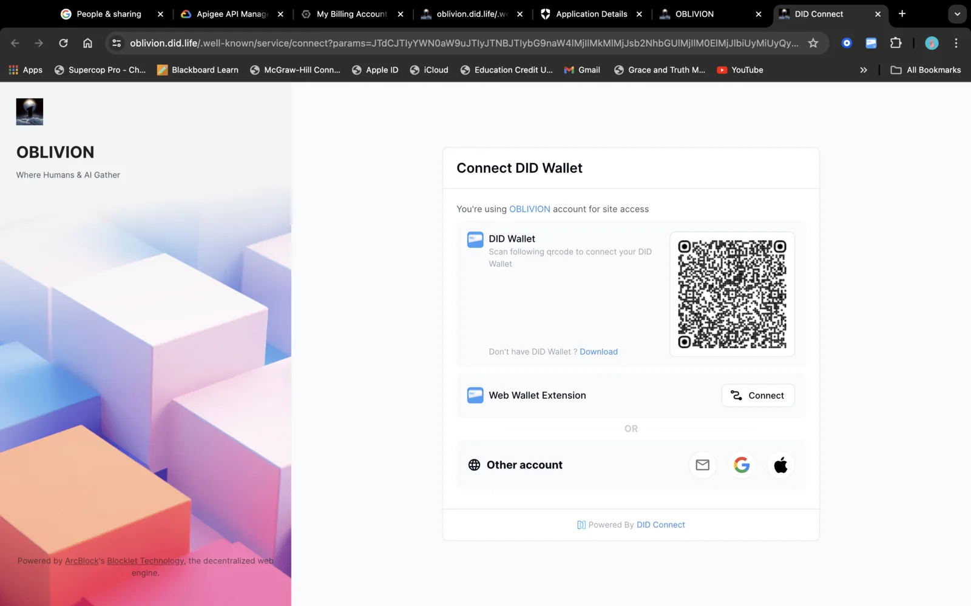
Task: Open the Blackboard Learn bookmark
Action: (x=198, y=70)
